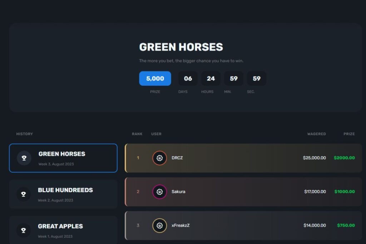Click the trophy icon beside Green Horses

click(x=24, y=158)
